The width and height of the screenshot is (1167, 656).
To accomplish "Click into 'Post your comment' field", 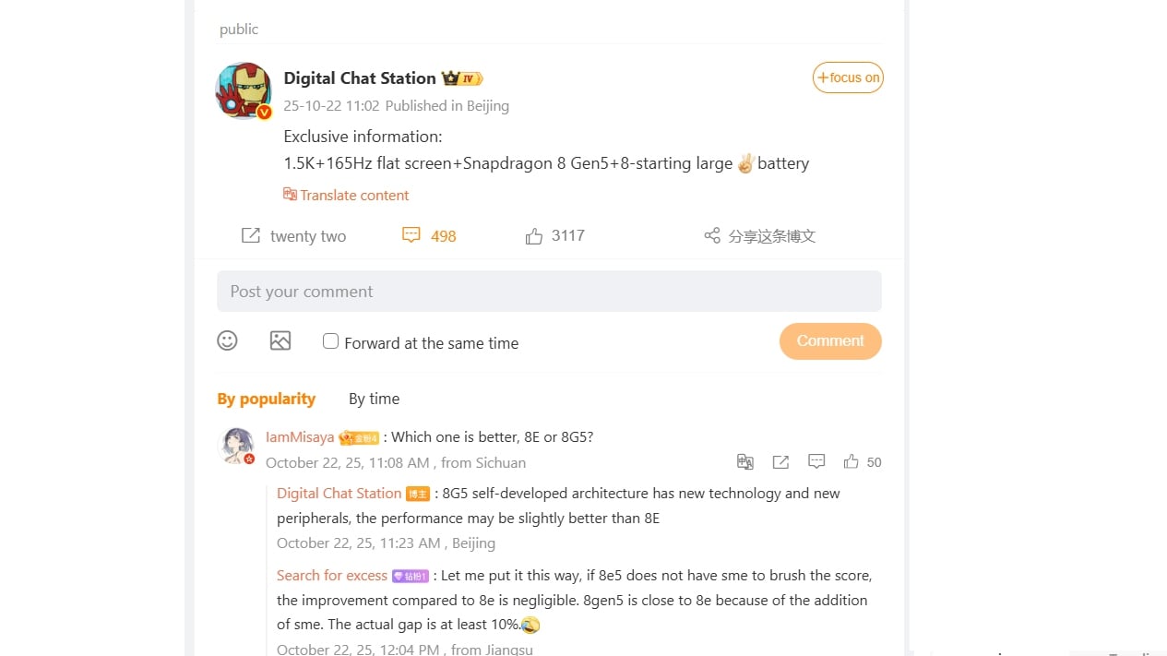I will coord(549,291).
